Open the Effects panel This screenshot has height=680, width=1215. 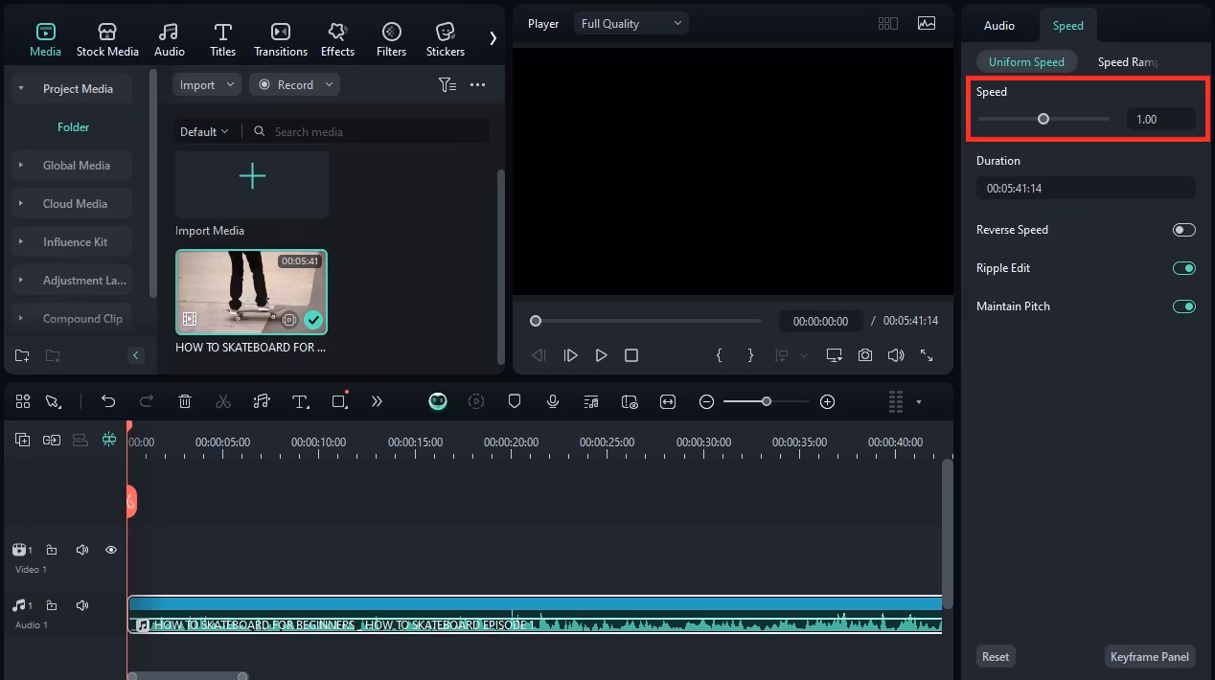click(x=337, y=40)
